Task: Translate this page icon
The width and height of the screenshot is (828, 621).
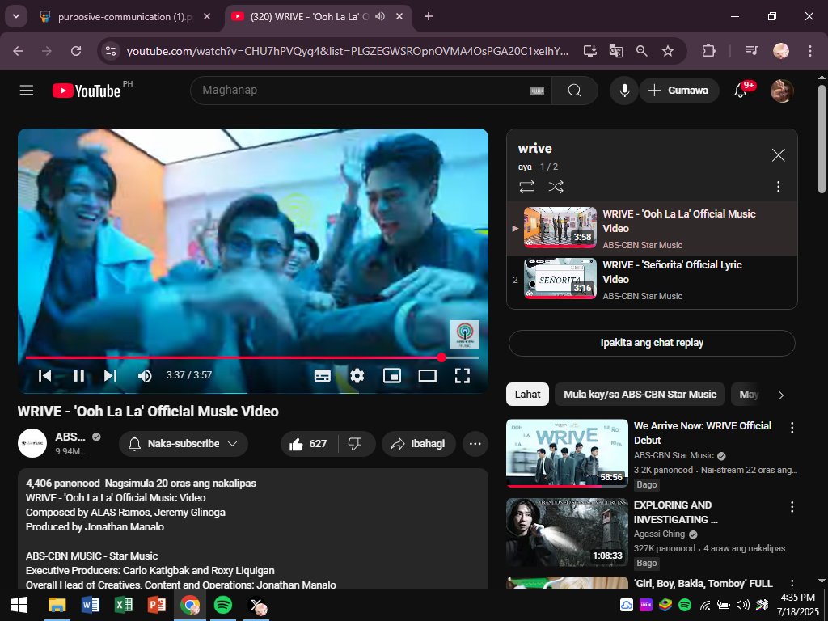Action: 615,51
